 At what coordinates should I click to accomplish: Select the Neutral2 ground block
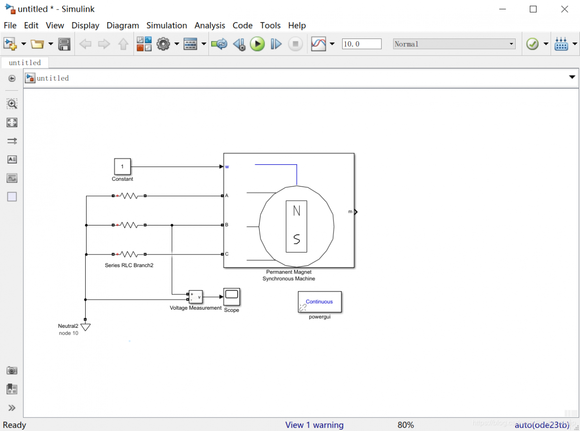coord(85,326)
